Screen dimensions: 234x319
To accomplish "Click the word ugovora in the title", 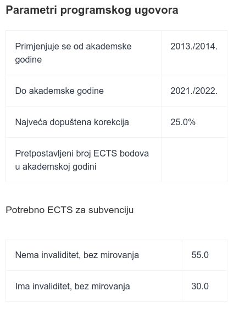I will [x=157, y=10].
